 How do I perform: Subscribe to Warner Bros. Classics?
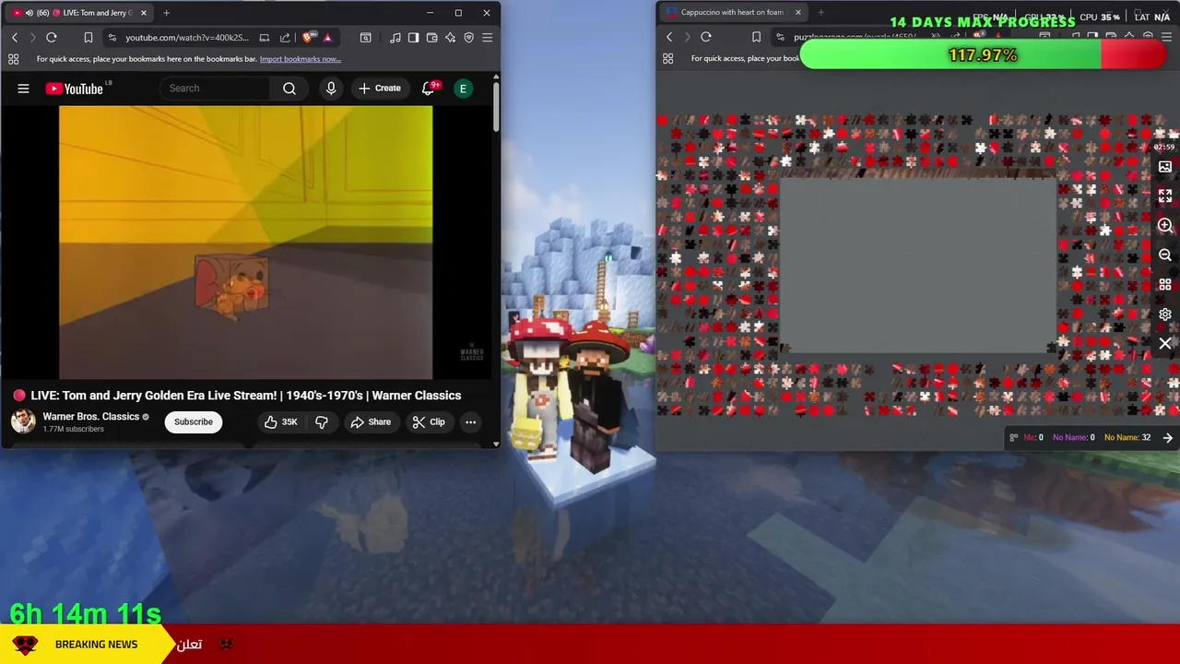coord(194,422)
